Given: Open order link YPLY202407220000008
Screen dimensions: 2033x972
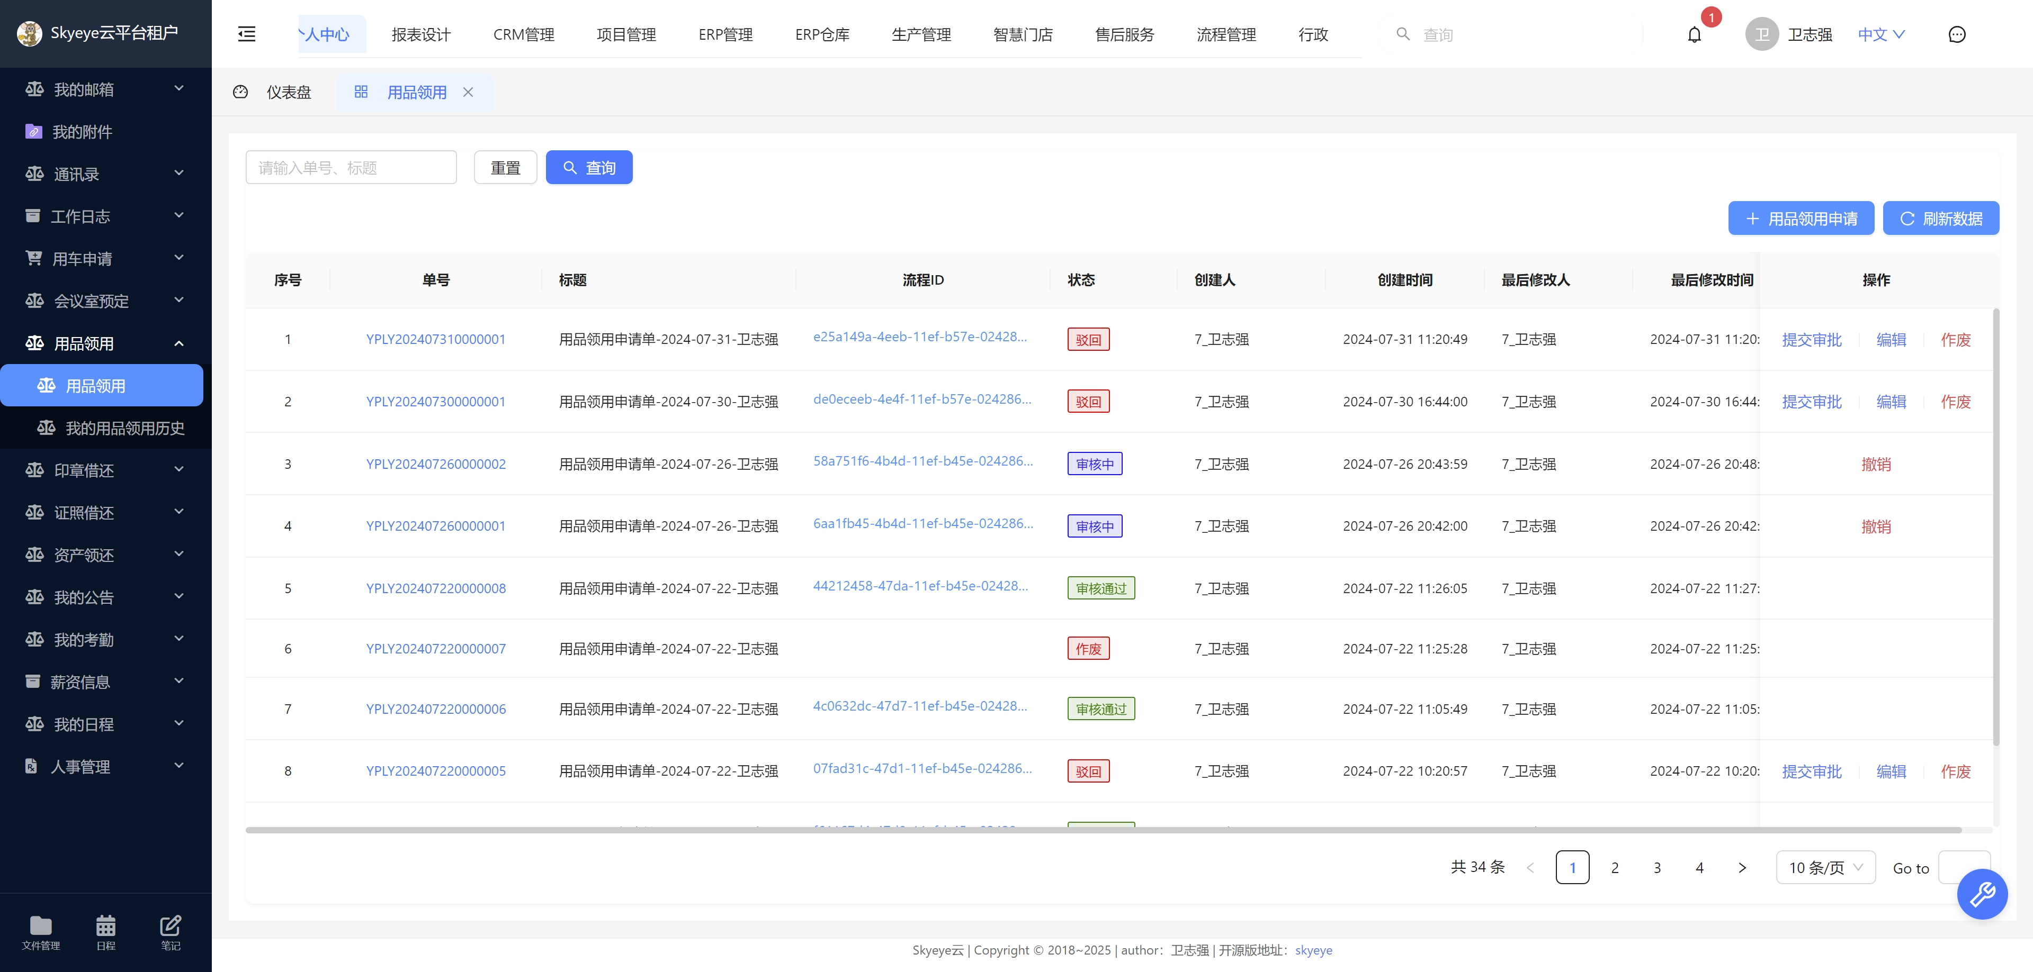Looking at the screenshot, I should [436, 588].
